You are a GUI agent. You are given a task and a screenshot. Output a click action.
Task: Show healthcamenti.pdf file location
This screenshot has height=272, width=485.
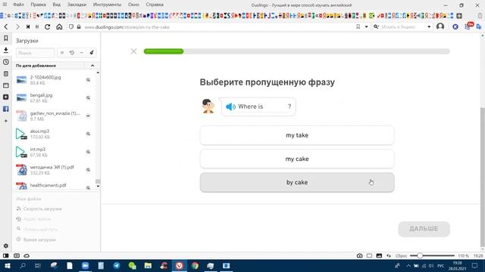coord(88,187)
